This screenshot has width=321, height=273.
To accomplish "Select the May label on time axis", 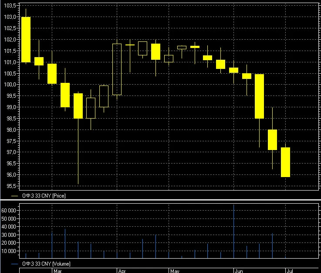I will point(175,271).
